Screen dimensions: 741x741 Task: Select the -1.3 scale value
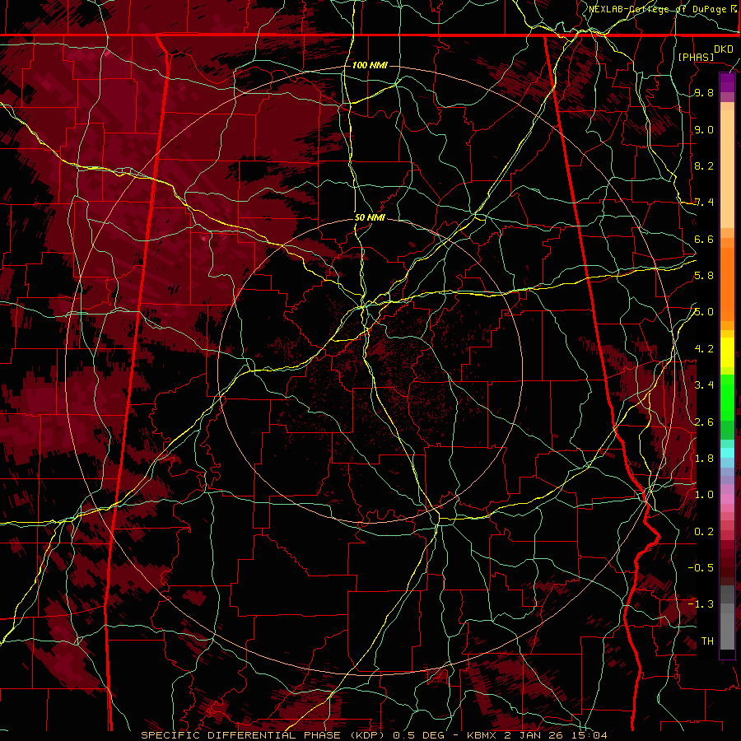coord(701,605)
